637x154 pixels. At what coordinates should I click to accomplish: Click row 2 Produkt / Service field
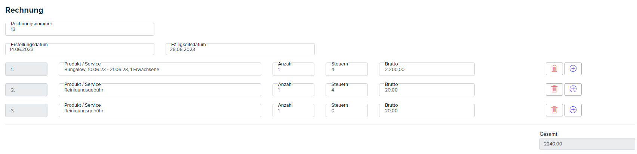160,90
